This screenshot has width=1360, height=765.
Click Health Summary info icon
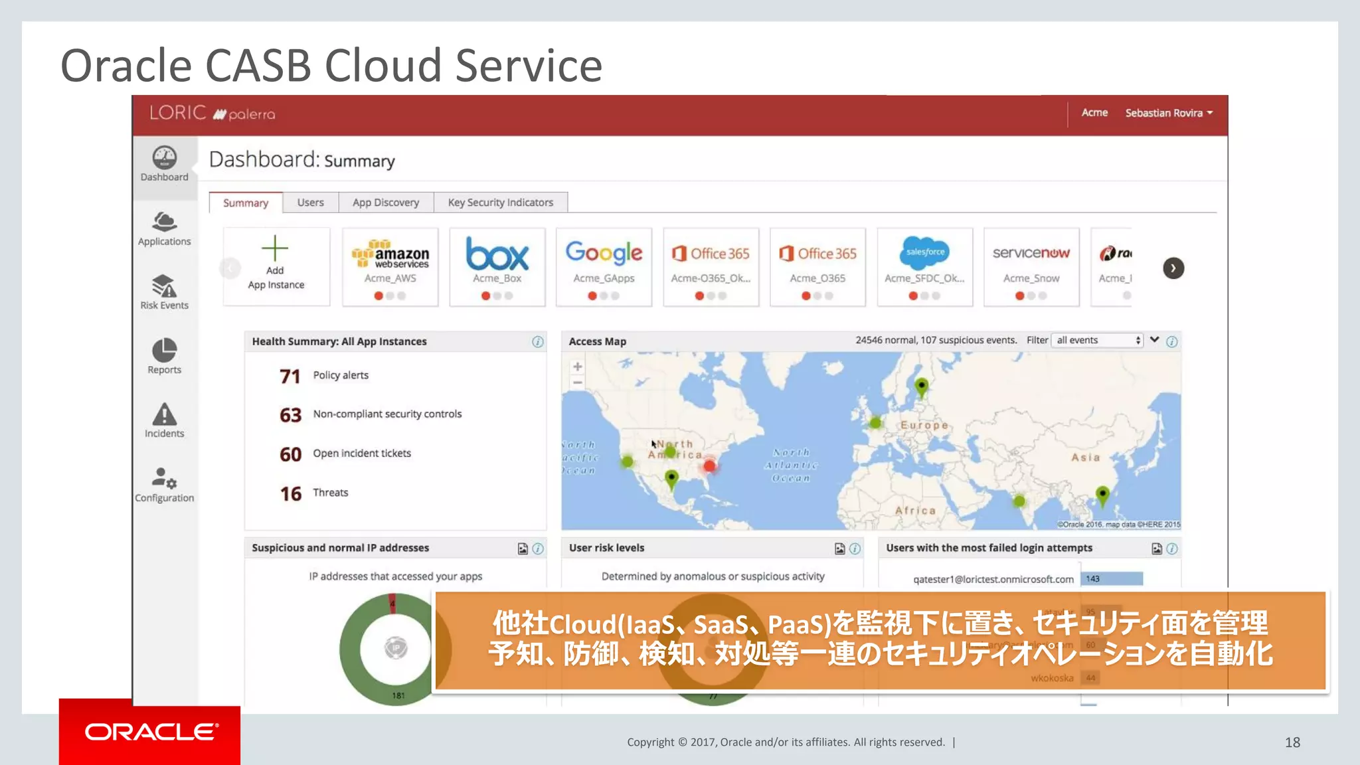point(538,341)
